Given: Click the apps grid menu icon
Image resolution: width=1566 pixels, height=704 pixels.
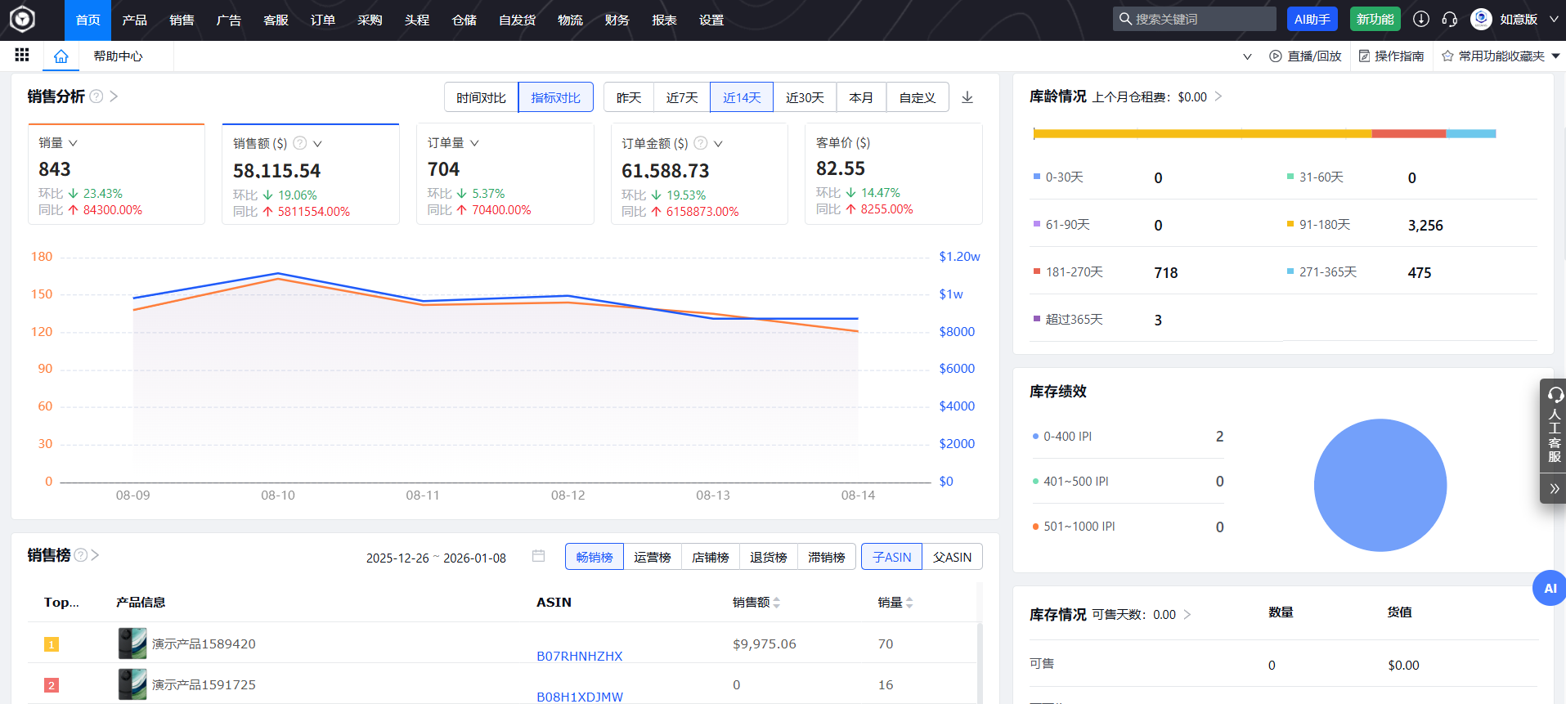Looking at the screenshot, I should coord(22,55).
